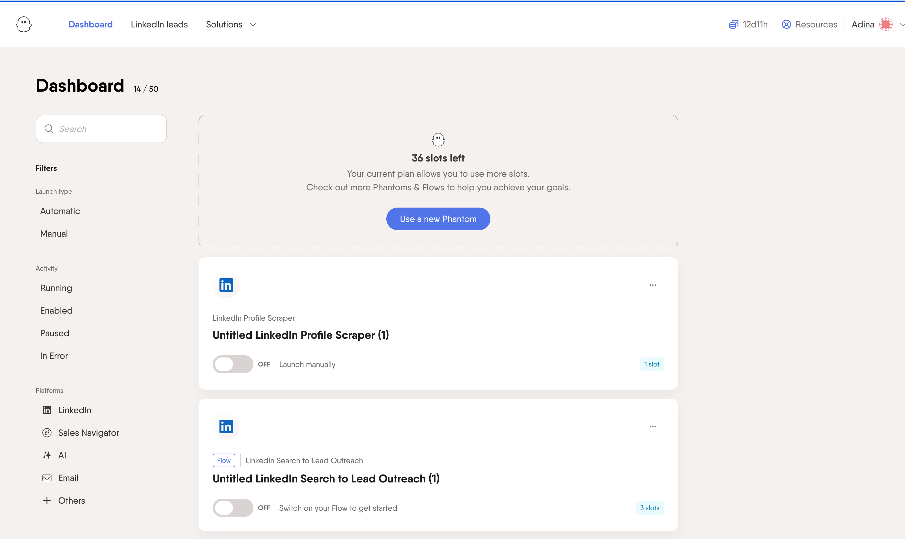
Task: Click the '36 slots left' heading
Action: (438, 158)
